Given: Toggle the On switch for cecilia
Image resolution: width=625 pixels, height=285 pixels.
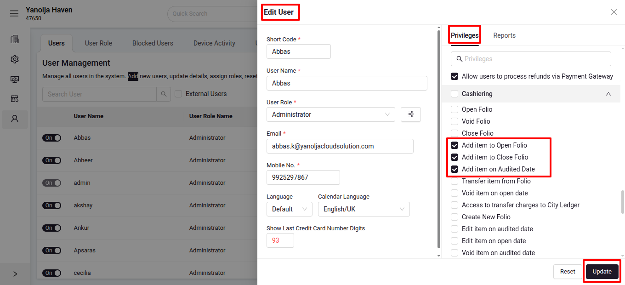Looking at the screenshot, I should pos(51,273).
